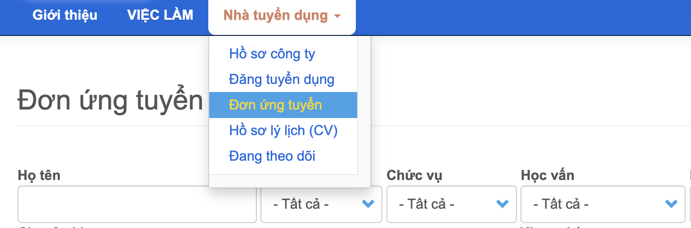The image size is (691, 228).
Task: Click the chevron arrow in Chức vụ select
Action: (502, 204)
